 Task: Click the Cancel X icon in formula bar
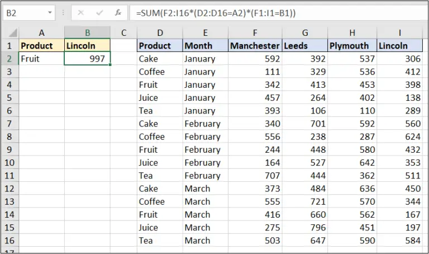click(80, 12)
